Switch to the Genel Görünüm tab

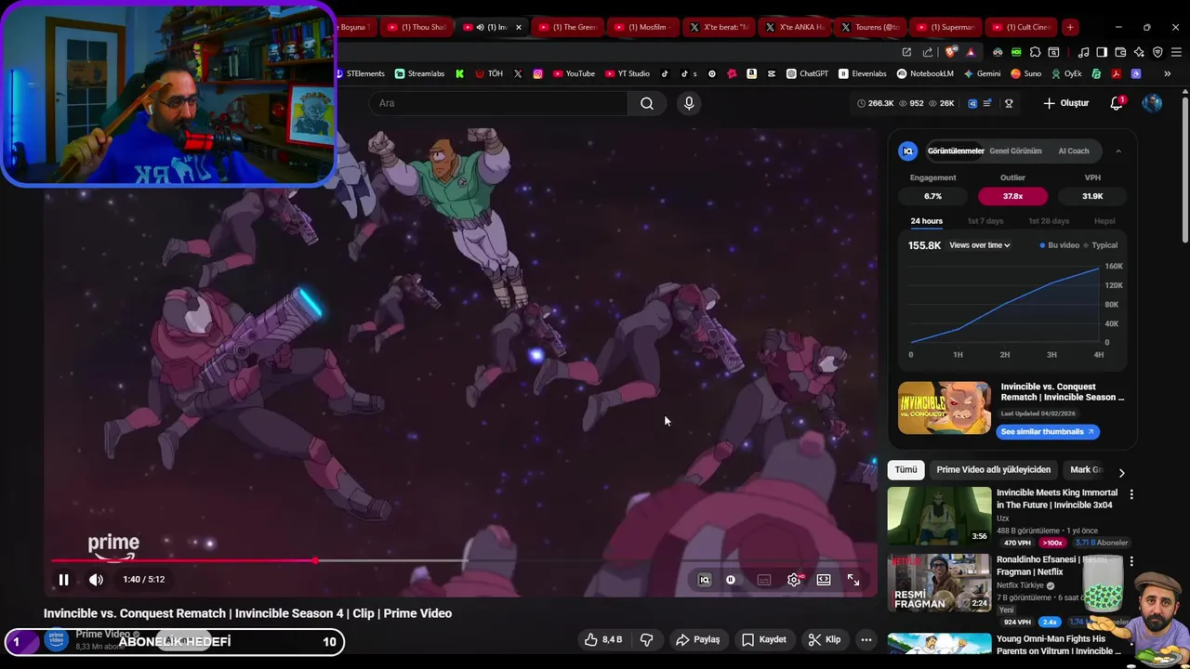(1015, 151)
